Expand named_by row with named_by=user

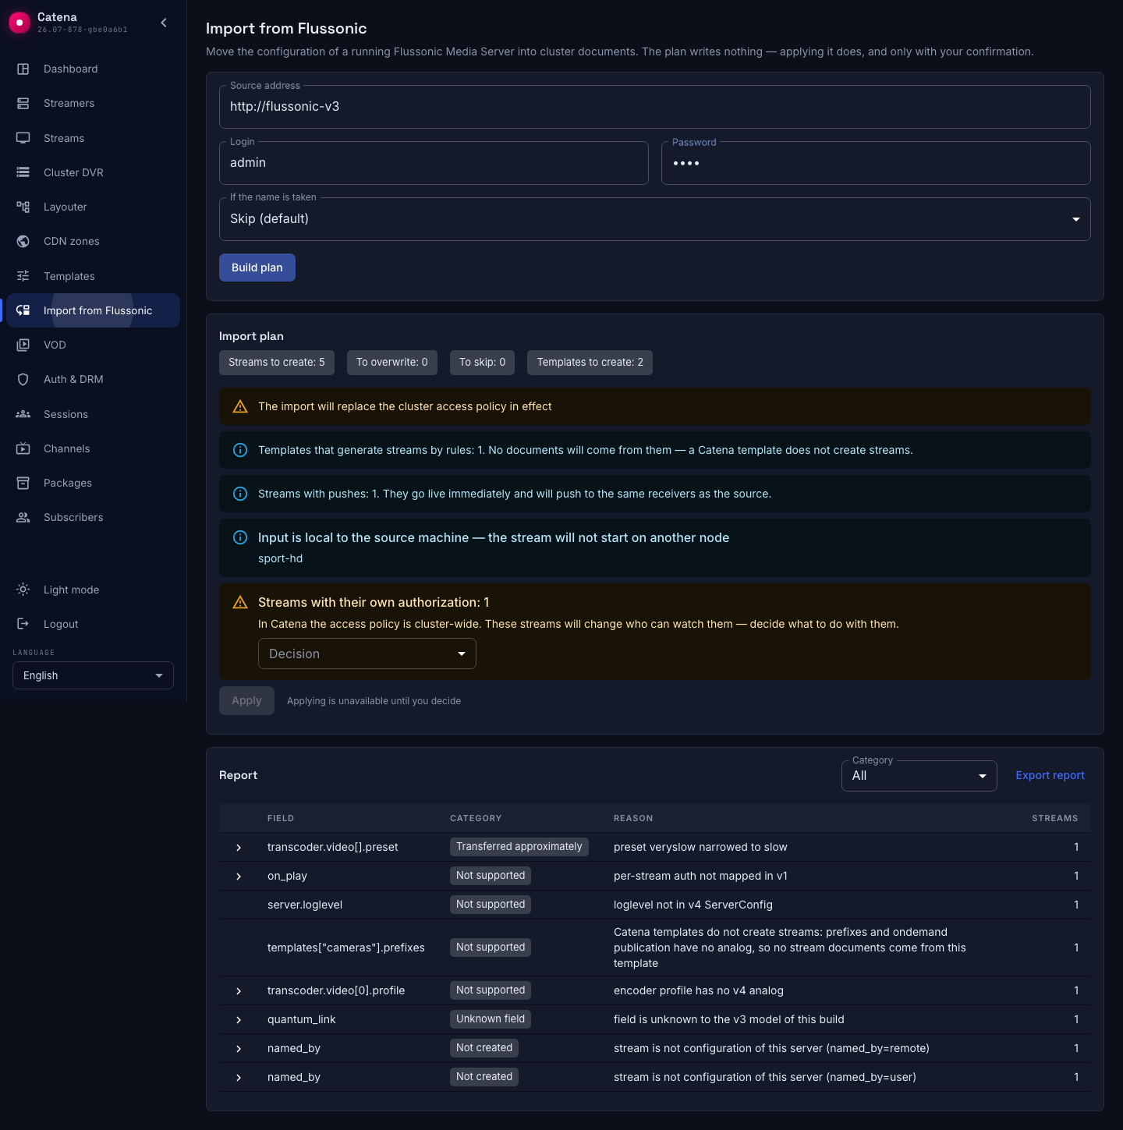point(239,1077)
